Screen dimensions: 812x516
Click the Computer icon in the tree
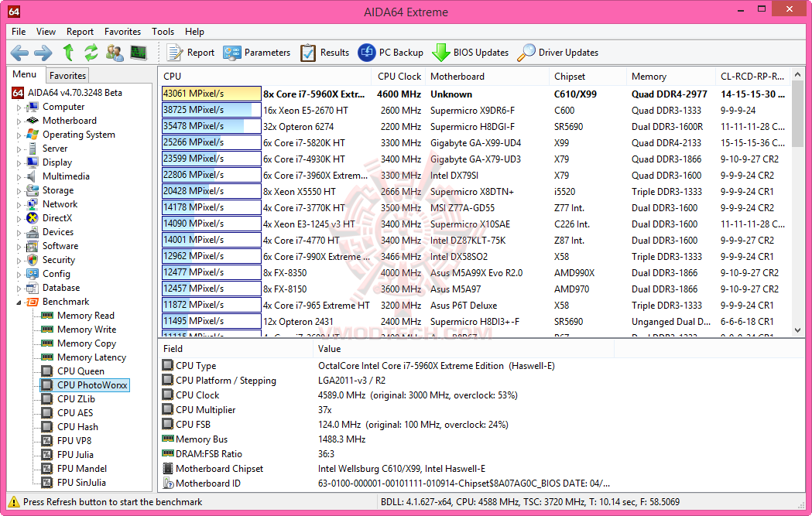pyautogui.click(x=33, y=107)
